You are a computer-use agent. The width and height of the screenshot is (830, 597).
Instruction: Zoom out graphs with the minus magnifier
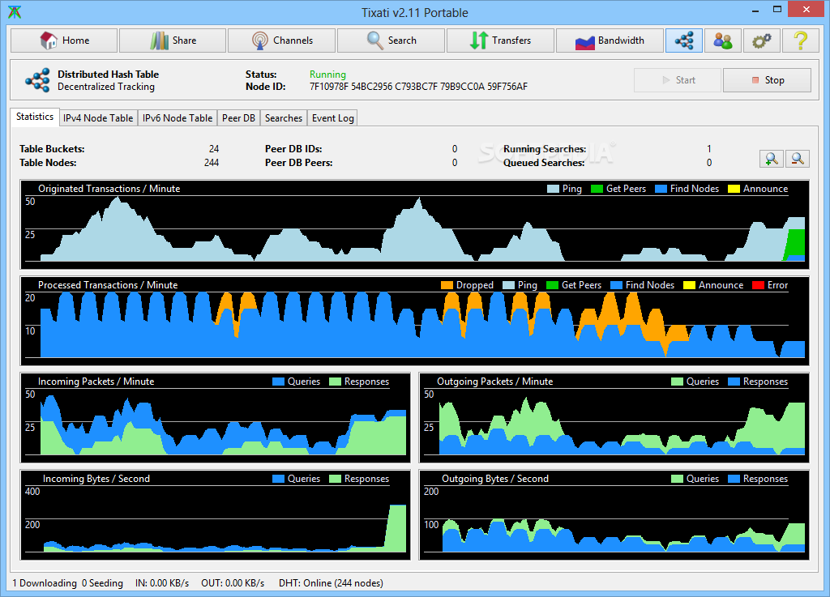click(798, 159)
